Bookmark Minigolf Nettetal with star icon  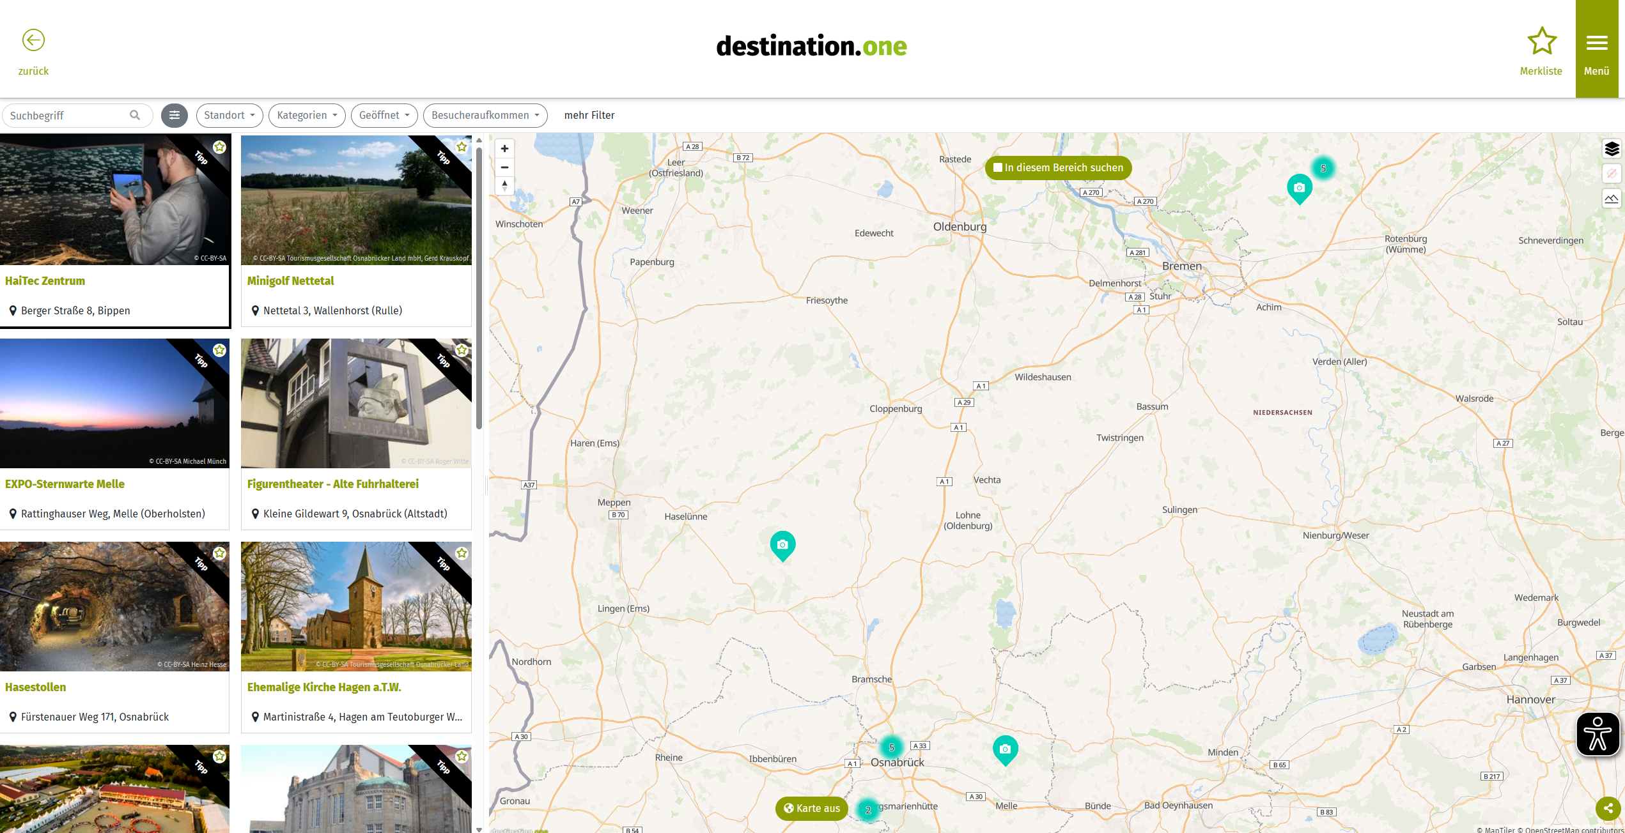[x=462, y=147]
